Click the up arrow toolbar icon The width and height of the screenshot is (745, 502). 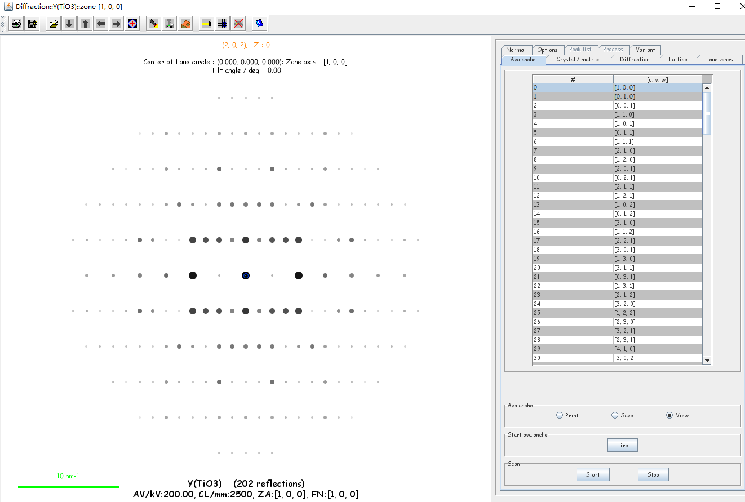[85, 24]
